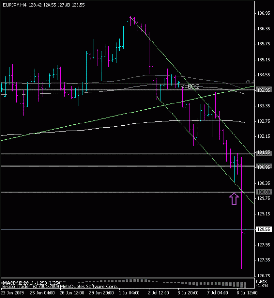
Task: Click the 134.55 price axis label
Action: pyautogui.click(x=264, y=75)
